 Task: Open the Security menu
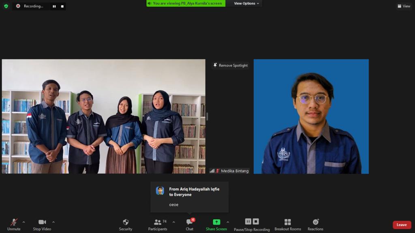click(126, 224)
